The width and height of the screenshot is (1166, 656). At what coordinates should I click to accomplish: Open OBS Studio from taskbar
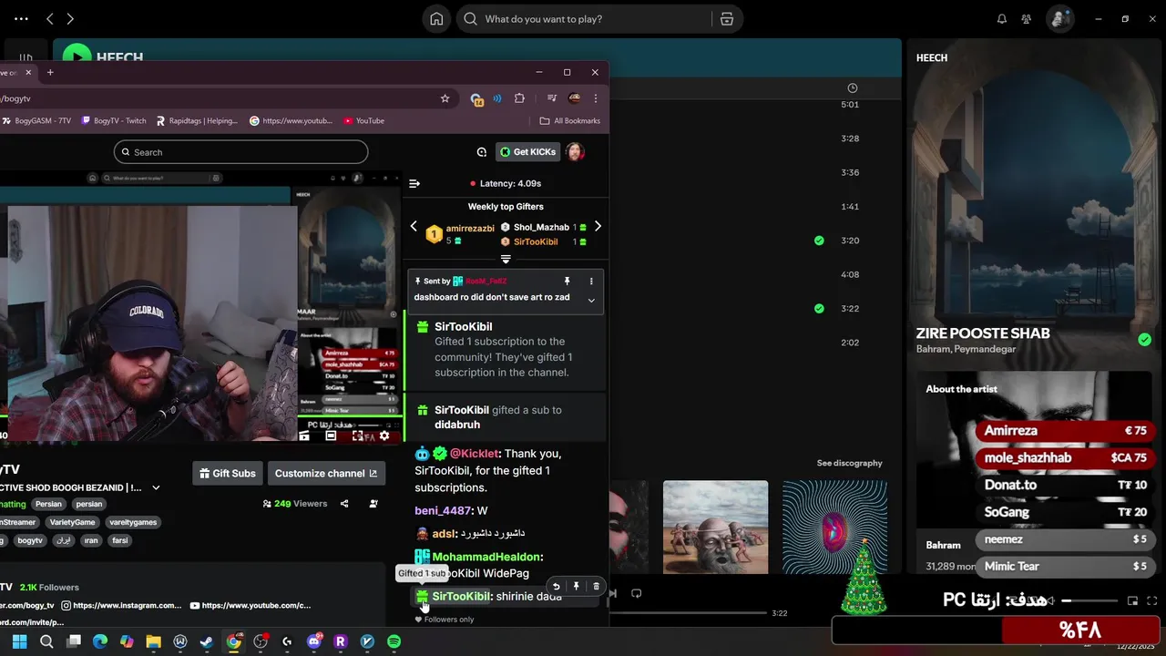[261, 641]
